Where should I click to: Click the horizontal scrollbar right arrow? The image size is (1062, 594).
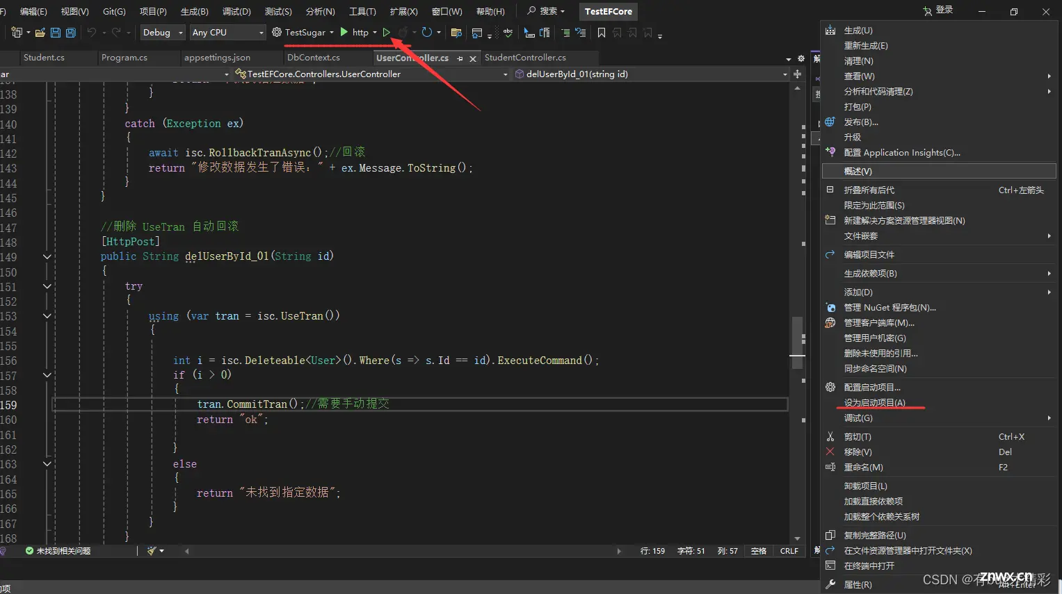(619, 551)
